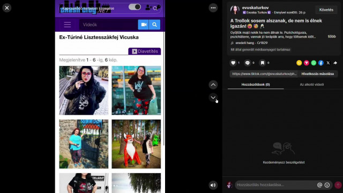Click Hivatkozás másolása to copy link
Image resolution: width=343 pixels, height=193 pixels.
tap(318, 74)
